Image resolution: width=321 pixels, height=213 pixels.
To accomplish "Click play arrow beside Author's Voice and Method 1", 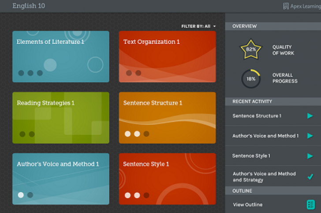I will click(310, 136).
